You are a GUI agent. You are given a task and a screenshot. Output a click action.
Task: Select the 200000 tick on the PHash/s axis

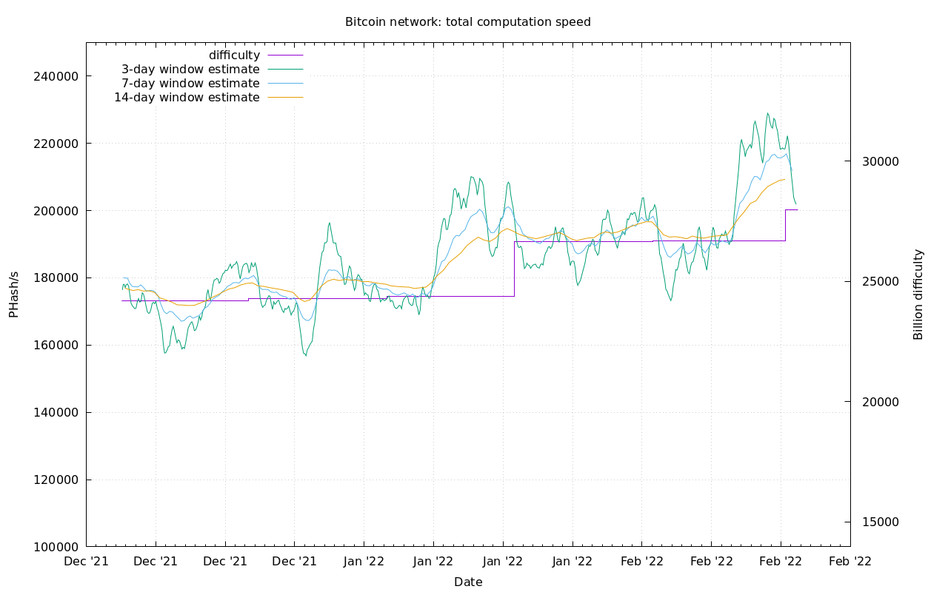(x=58, y=211)
